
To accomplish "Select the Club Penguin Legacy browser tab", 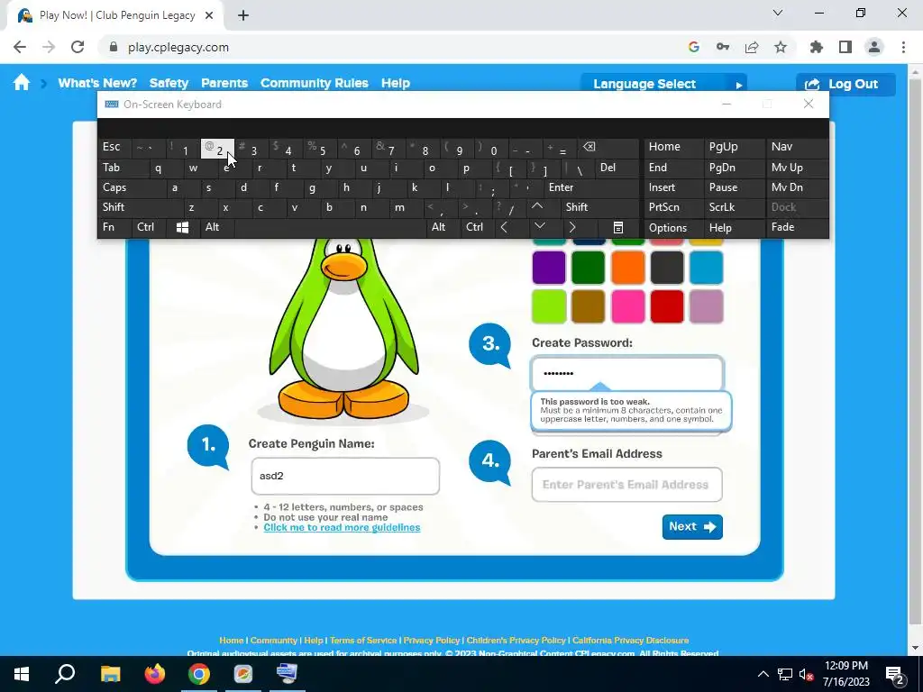I will (115, 16).
